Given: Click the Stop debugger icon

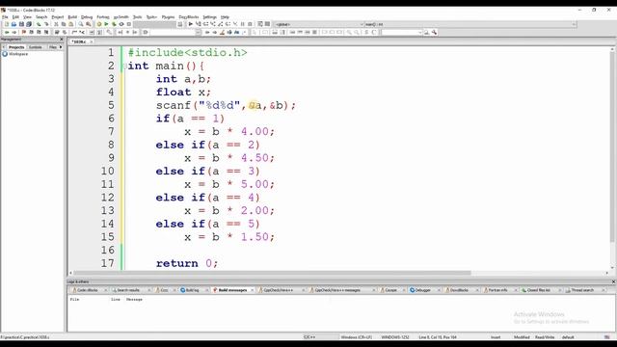Looking at the screenshot, I should coord(250,24).
